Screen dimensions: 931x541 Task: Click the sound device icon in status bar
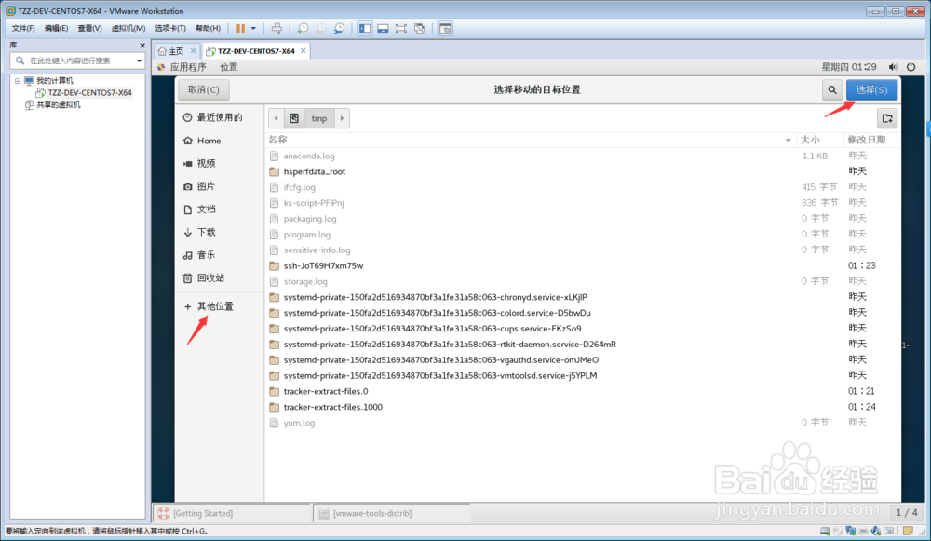click(x=875, y=531)
